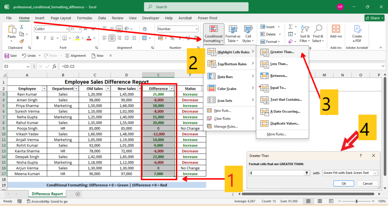Open Find & Select menu
The height and width of the screenshot is (206, 388).
(x=318, y=34)
